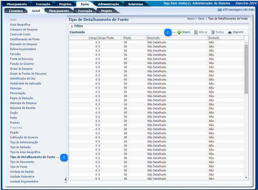This screenshot has height=190, width=258.
Task: Click the Excluir trash icon
Action: 213,32
